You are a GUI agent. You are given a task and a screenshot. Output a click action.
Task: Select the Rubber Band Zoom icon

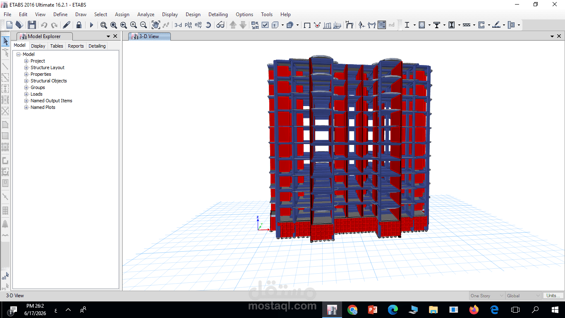pos(104,25)
